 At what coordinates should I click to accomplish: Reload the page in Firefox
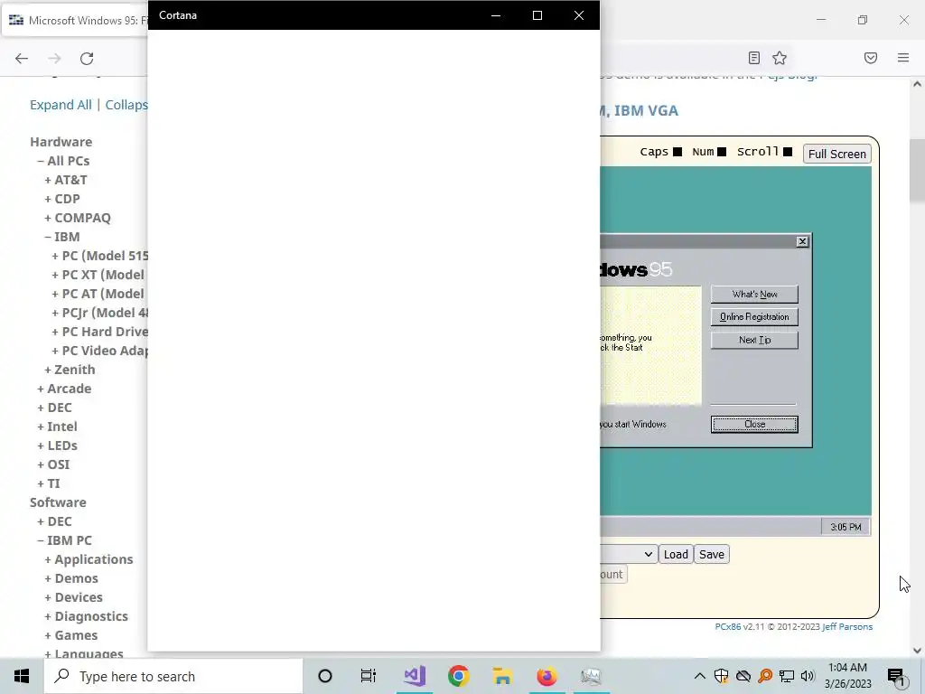pos(87,58)
